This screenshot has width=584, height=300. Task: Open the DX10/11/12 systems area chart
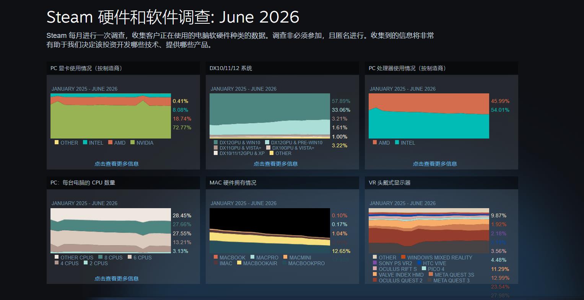[270, 116]
